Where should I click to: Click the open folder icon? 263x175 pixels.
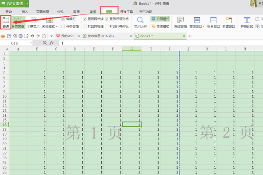[x=3, y=36]
